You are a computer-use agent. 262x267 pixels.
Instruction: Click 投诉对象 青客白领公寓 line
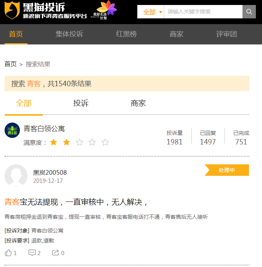(x=34, y=231)
